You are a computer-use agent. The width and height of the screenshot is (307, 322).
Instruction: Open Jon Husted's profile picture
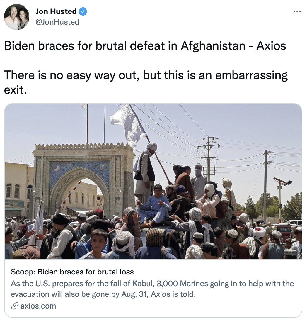pyautogui.click(x=17, y=17)
